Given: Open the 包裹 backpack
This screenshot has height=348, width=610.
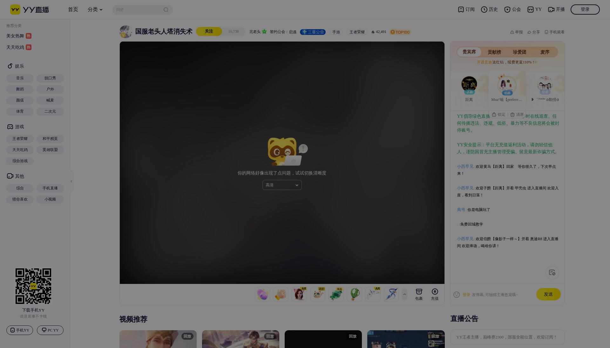Looking at the screenshot, I should (419, 294).
